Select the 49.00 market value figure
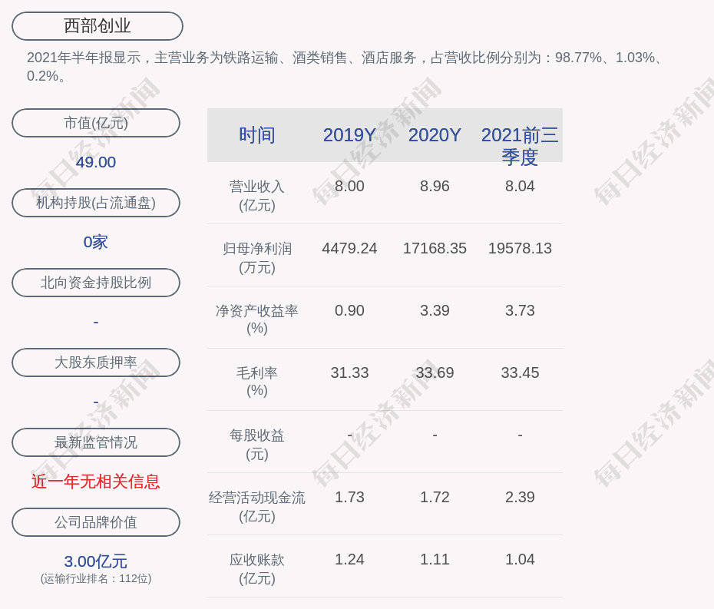This screenshot has height=609, width=714. pyautogui.click(x=96, y=162)
